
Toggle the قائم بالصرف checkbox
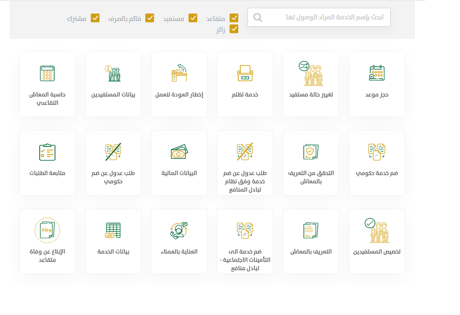(x=150, y=18)
